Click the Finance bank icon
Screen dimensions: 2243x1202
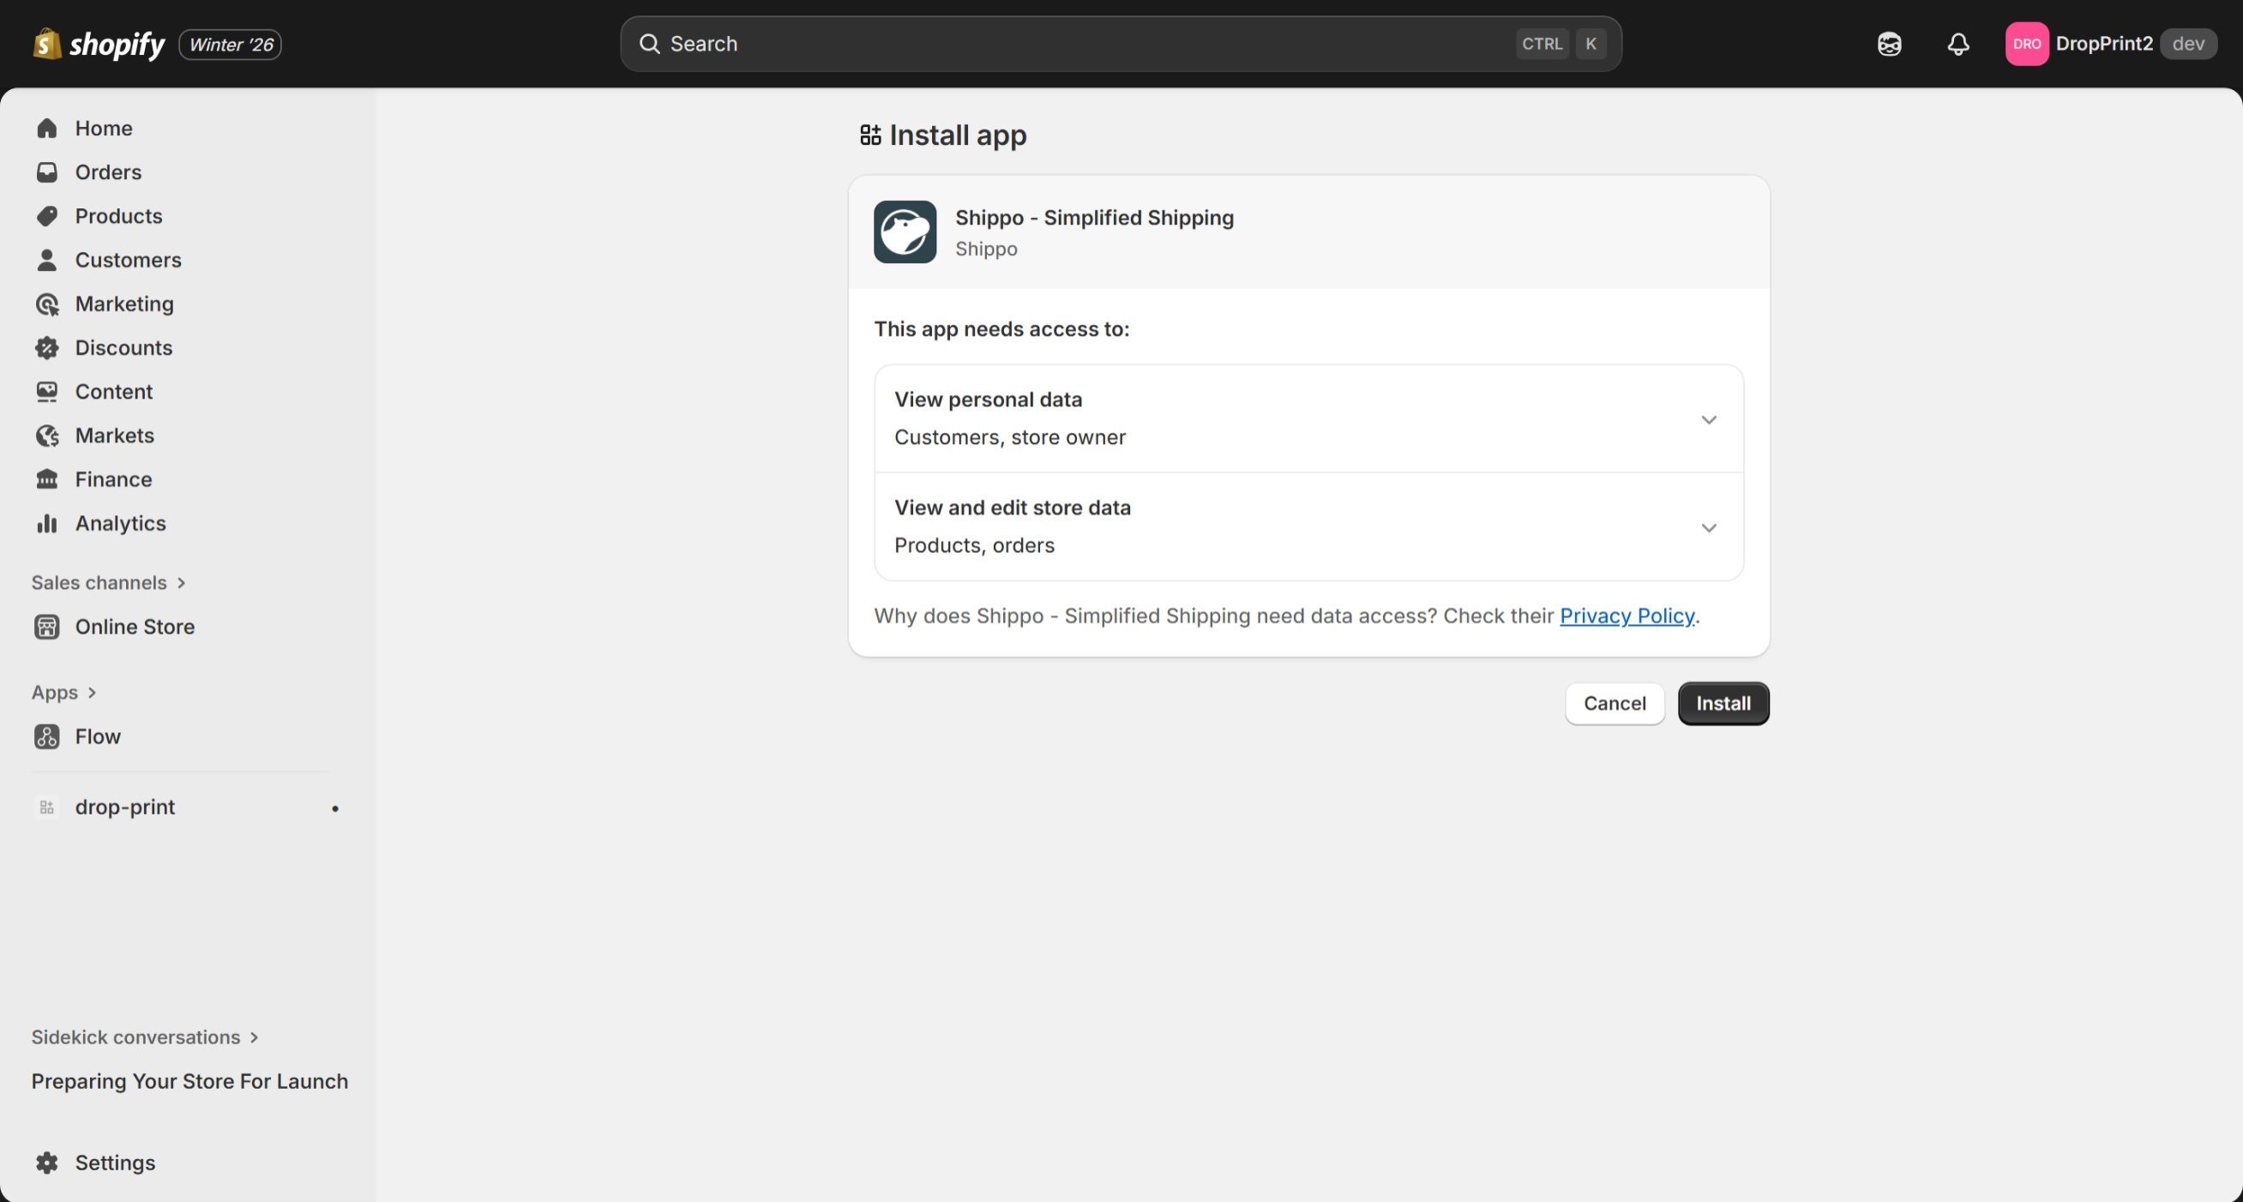coord(47,478)
